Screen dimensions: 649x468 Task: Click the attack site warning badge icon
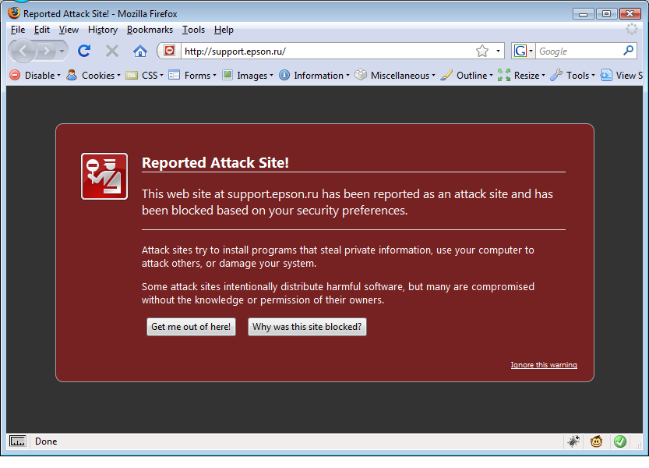[104, 176]
